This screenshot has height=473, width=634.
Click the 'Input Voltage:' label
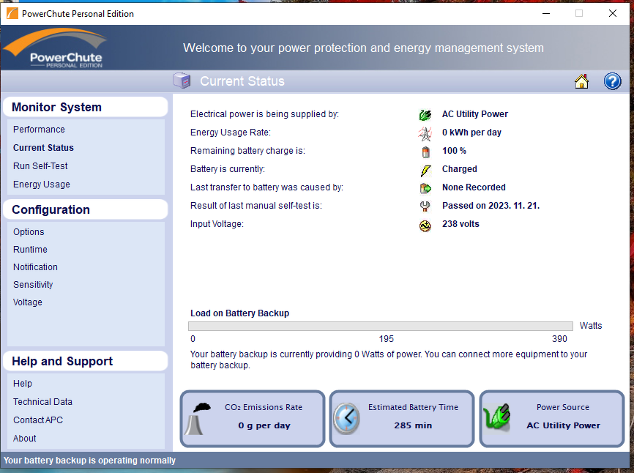click(217, 224)
